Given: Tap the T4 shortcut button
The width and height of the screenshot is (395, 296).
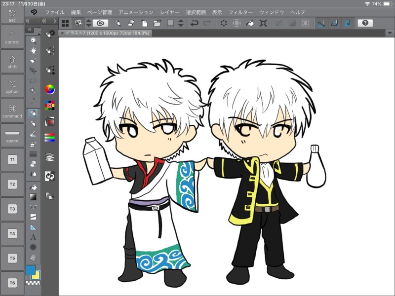Looking at the screenshot, I should coord(12,233).
